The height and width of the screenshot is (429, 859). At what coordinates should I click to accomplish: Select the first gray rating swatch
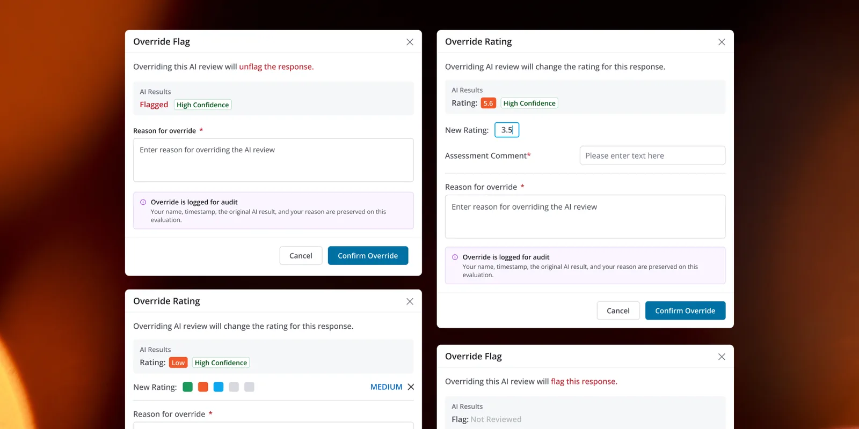click(234, 387)
